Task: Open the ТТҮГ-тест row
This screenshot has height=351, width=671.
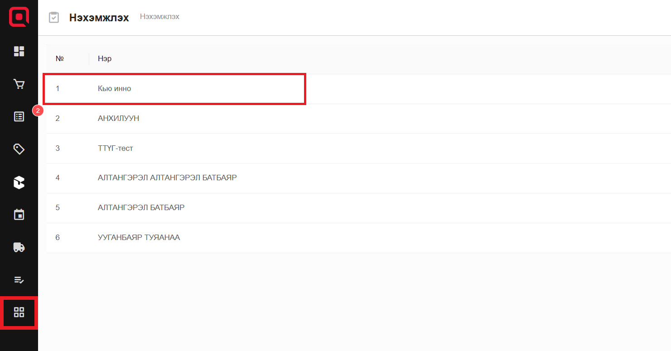Action: click(116, 149)
